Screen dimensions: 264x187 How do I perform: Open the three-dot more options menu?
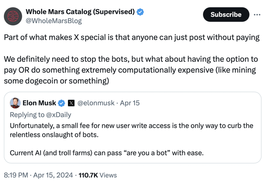coord(257,14)
